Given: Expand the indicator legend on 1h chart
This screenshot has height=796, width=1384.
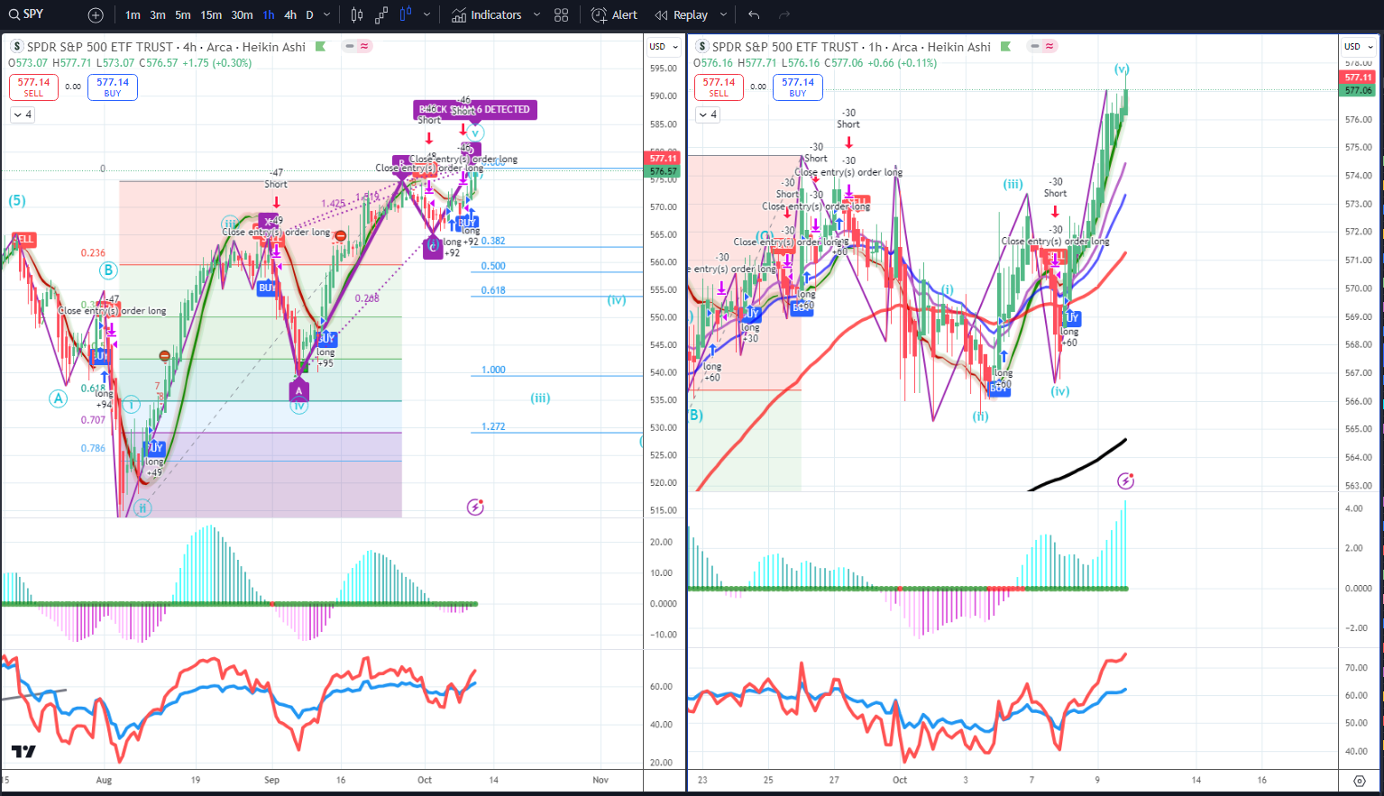Looking at the screenshot, I should (708, 114).
